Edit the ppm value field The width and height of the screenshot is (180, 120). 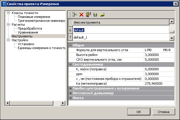point(159,74)
